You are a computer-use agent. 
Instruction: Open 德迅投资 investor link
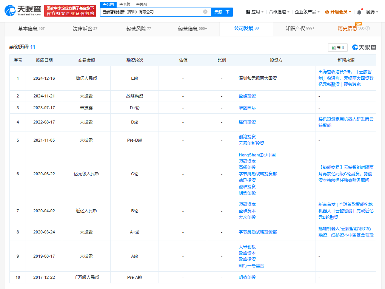[x=247, y=180]
